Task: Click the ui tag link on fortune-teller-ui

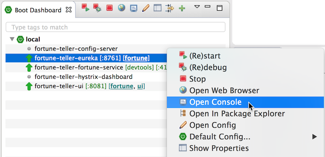Action: click(140, 86)
